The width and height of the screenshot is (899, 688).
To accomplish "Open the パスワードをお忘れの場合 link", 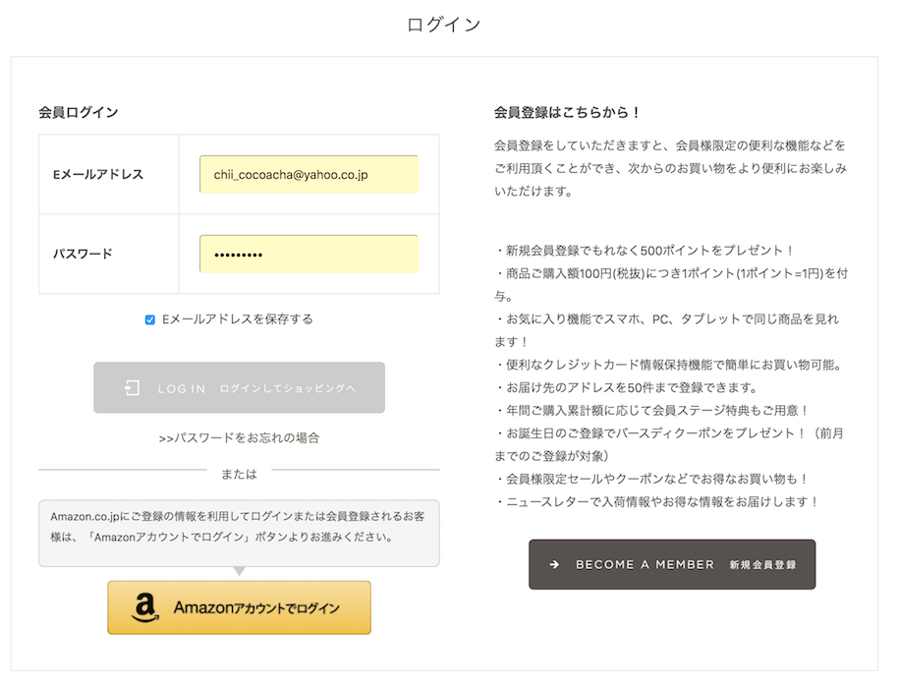I will [x=239, y=438].
